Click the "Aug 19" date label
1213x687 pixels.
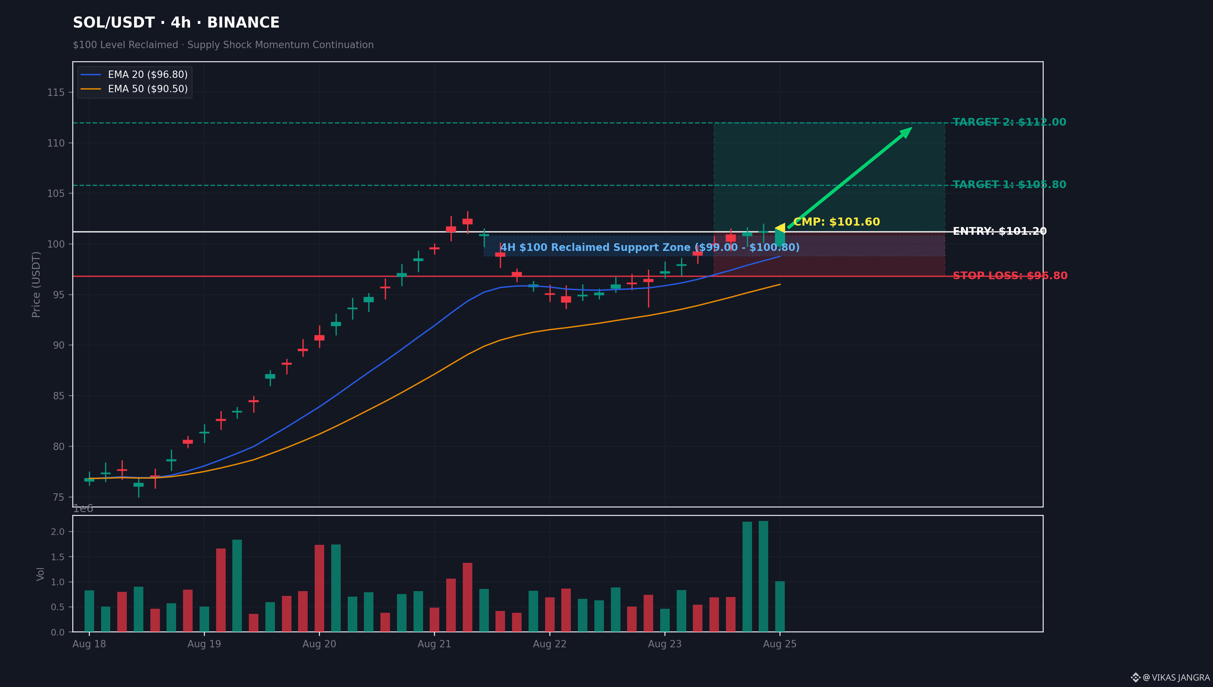click(204, 644)
